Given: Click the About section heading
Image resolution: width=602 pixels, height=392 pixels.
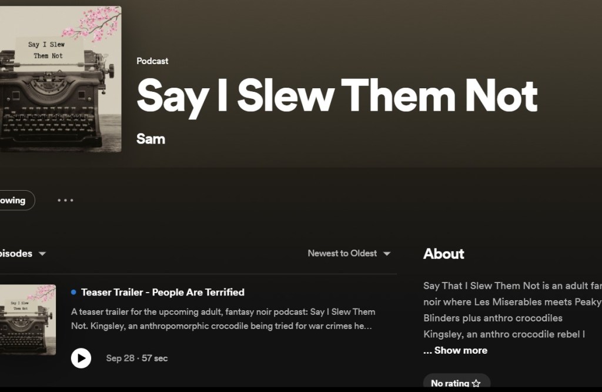Looking at the screenshot, I should pyautogui.click(x=444, y=254).
